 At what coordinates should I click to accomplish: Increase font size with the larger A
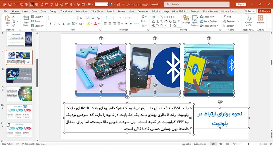[89, 18]
